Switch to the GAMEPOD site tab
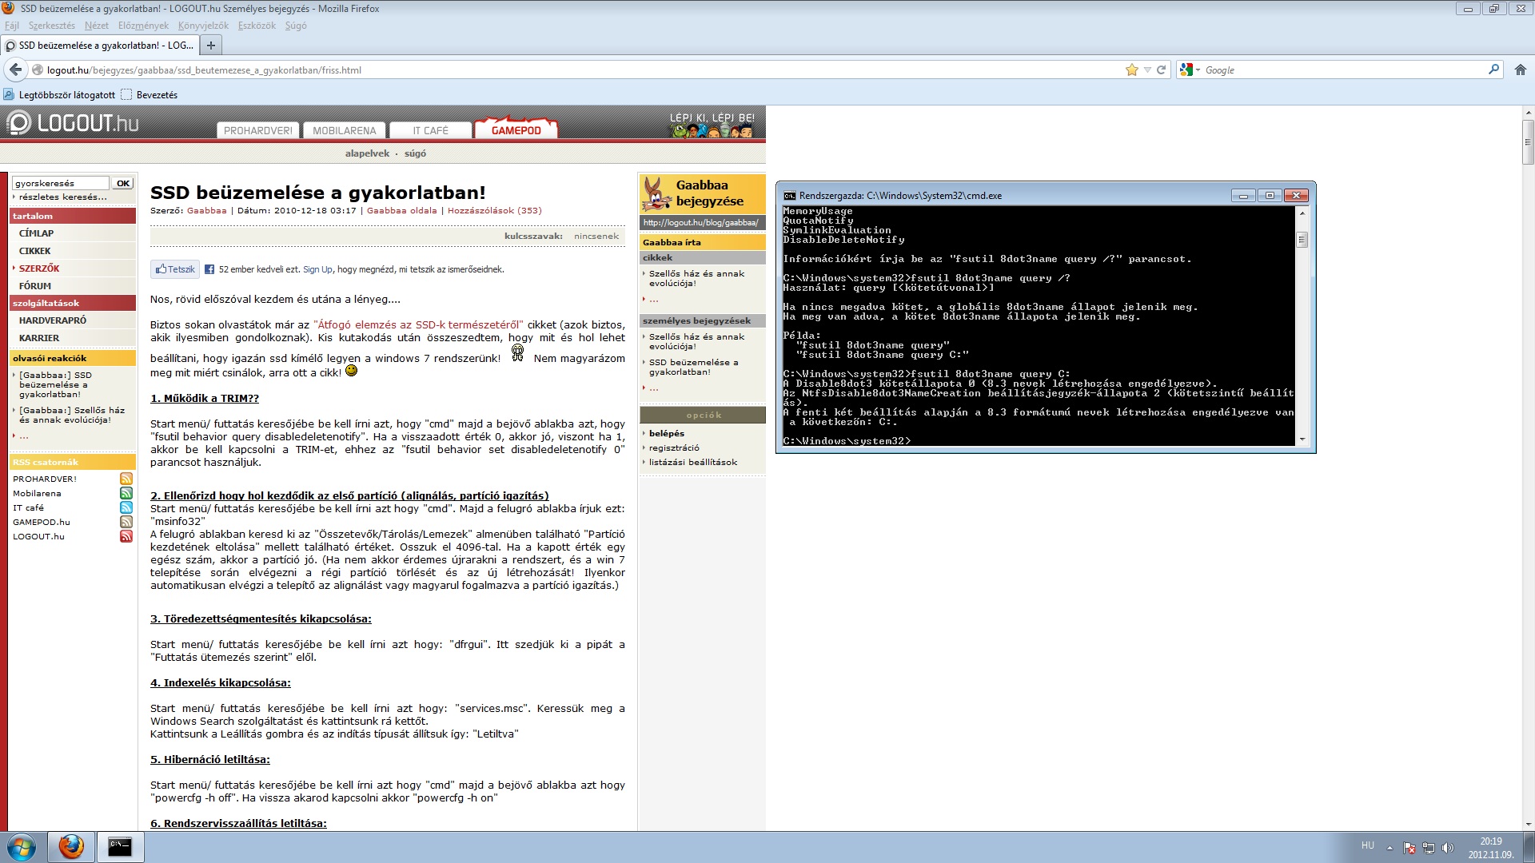 [516, 130]
